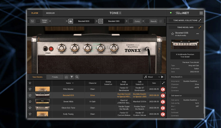Sort by the Cab based on column header

coord(140,83)
